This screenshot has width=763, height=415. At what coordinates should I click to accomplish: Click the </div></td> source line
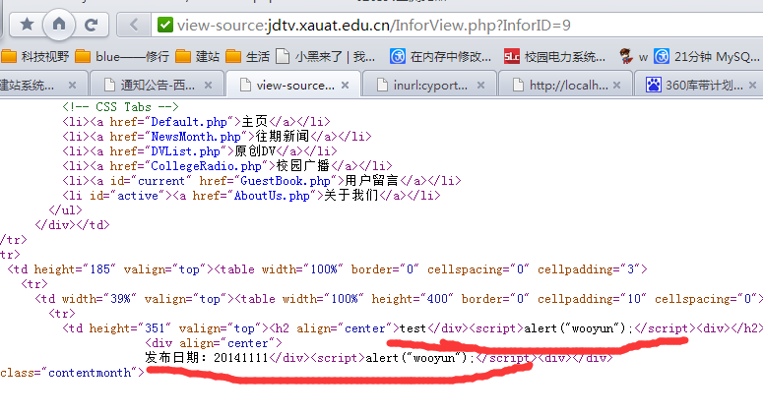(x=73, y=225)
